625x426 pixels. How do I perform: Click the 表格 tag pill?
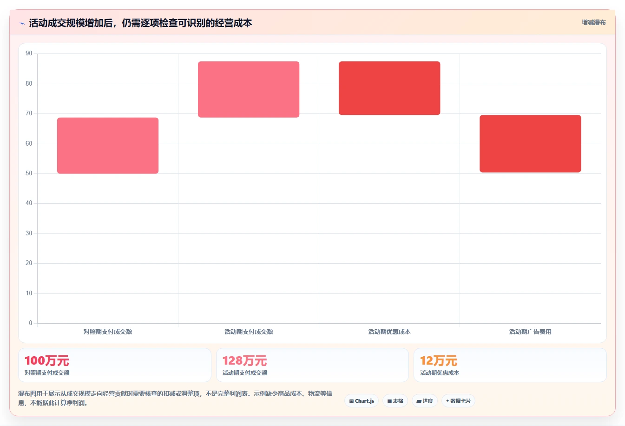pyautogui.click(x=395, y=401)
